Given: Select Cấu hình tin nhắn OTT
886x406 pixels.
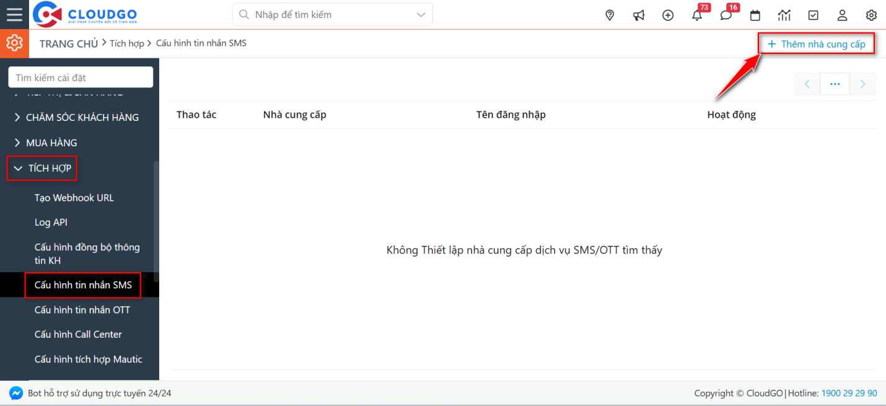Looking at the screenshot, I should [x=82, y=310].
